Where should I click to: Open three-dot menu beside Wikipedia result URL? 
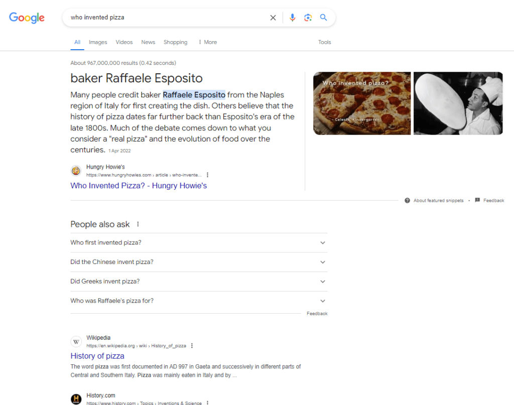click(x=192, y=346)
